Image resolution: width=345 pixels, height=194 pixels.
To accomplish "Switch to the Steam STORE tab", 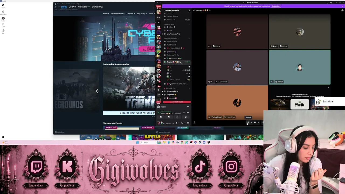I will pos(64,7).
